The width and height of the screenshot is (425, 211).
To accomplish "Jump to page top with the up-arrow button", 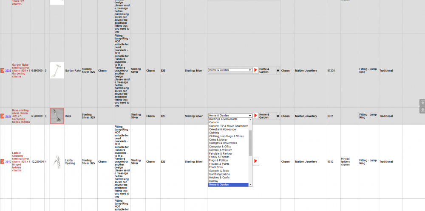I will tap(422, 103).
